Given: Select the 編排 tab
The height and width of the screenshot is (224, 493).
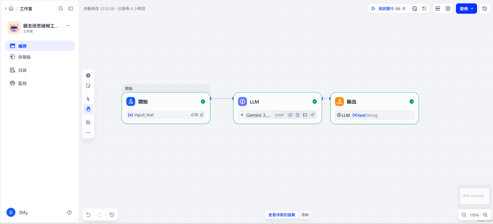Looking at the screenshot, I should pyautogui.click(x=40, y=46).
